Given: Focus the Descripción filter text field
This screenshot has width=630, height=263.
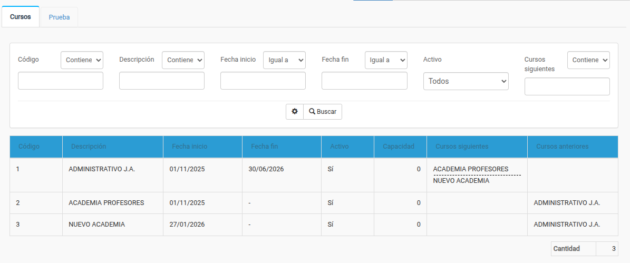Looking at the screenshot, I should coord(162,81).
